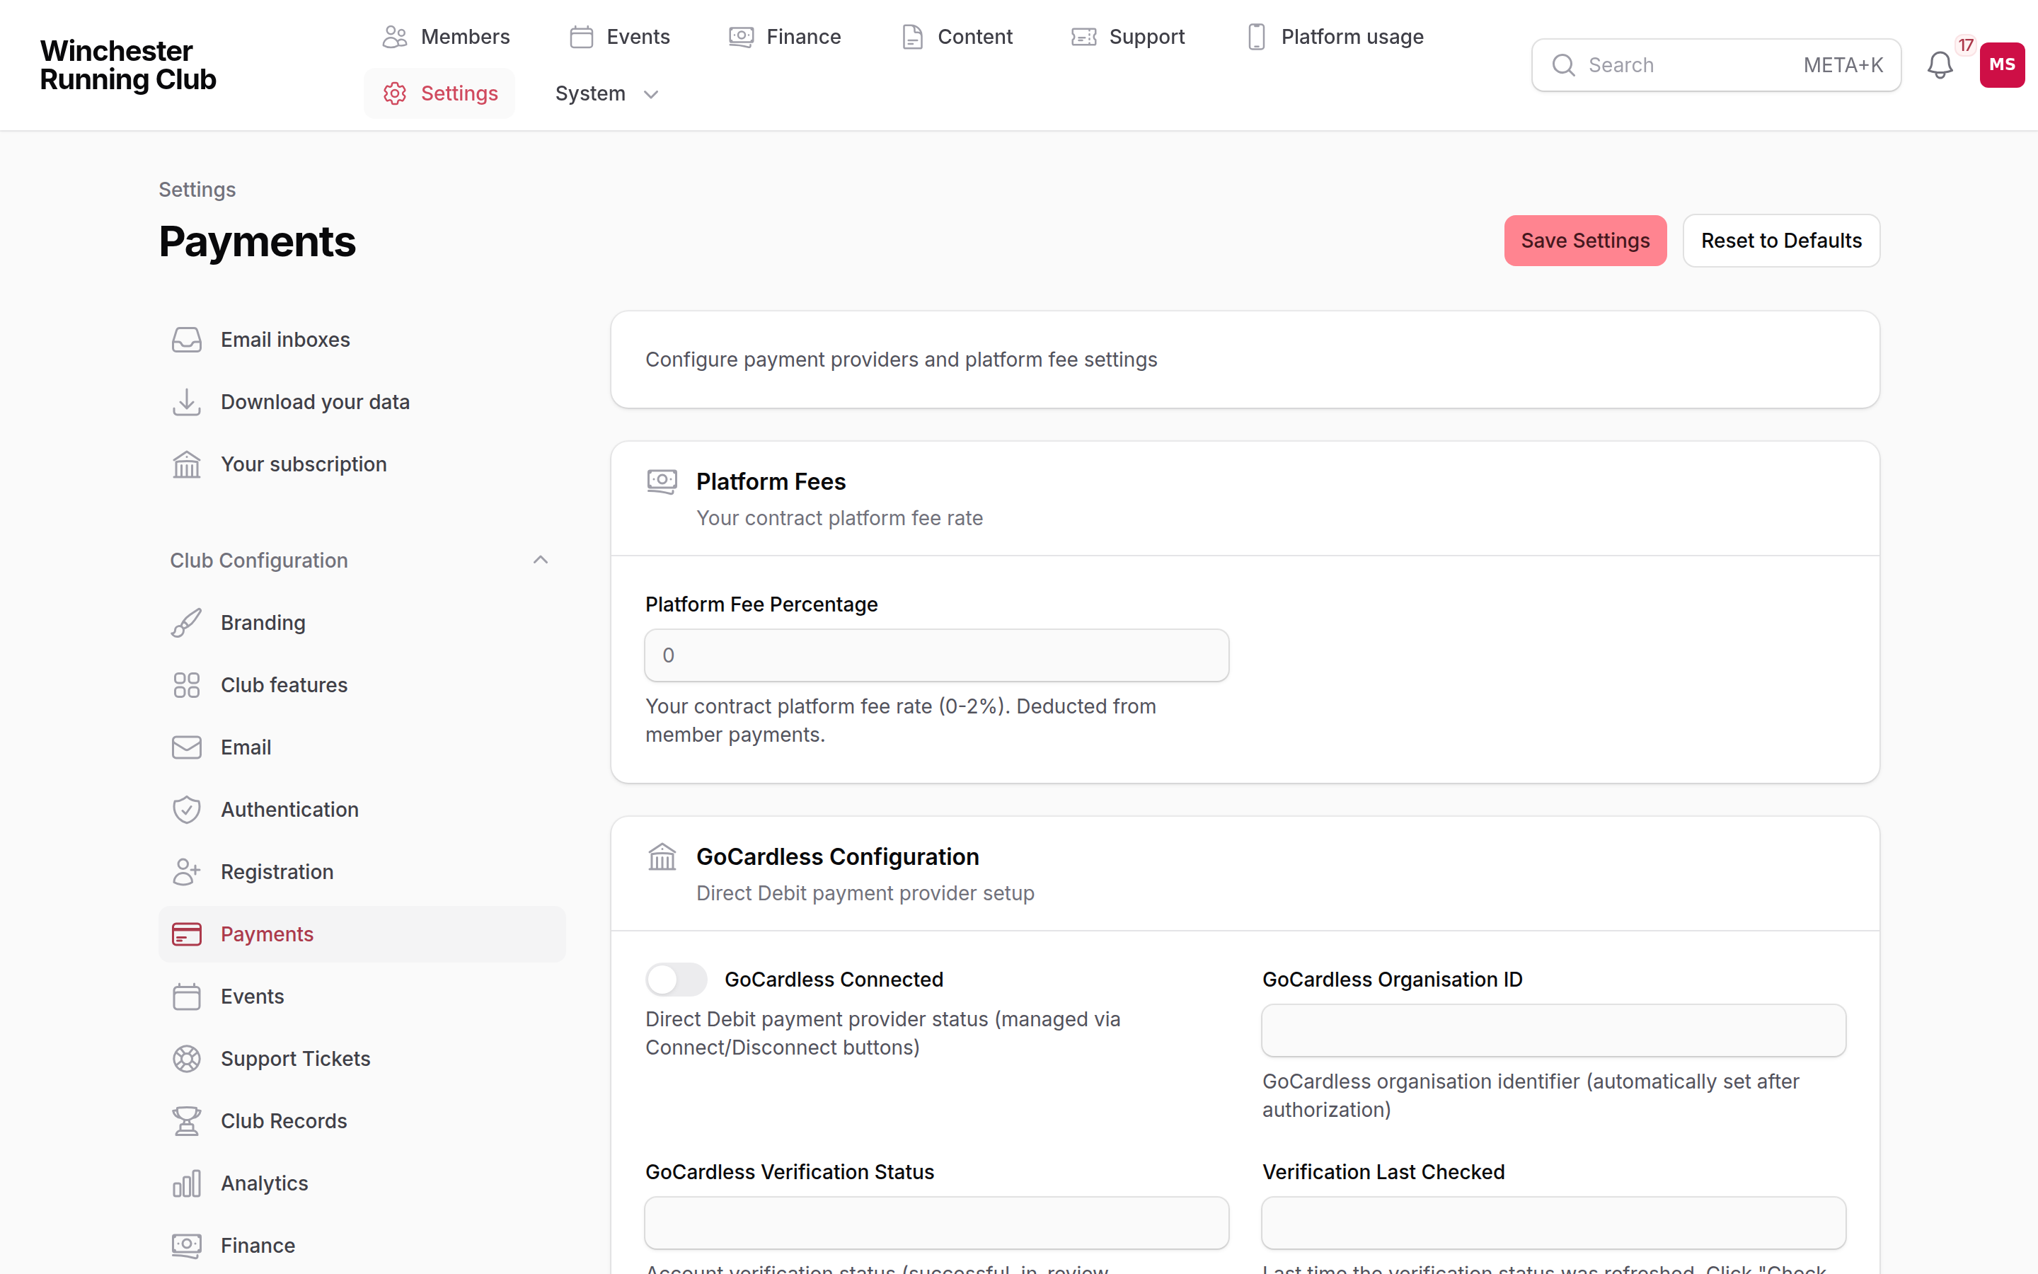Click the Email envelope icon in the sidebar
Screen dimensions: 2038x1274
point(187,747)
